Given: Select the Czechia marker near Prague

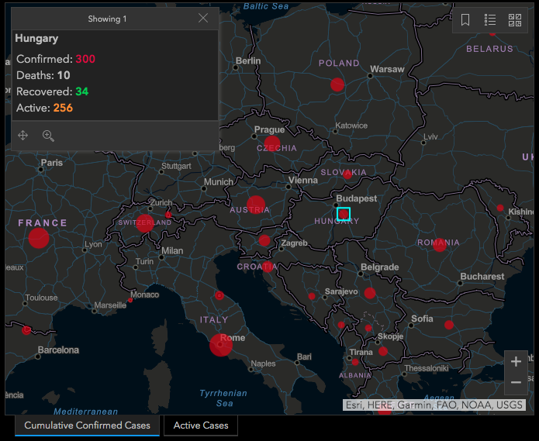Looking at the screenshot, I should click(x=271, y=143).
